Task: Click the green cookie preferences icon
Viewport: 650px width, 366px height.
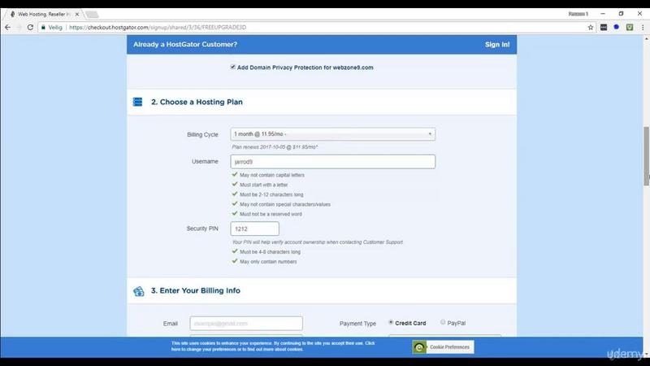Action: pyautogui.click(x=419, y=347)
